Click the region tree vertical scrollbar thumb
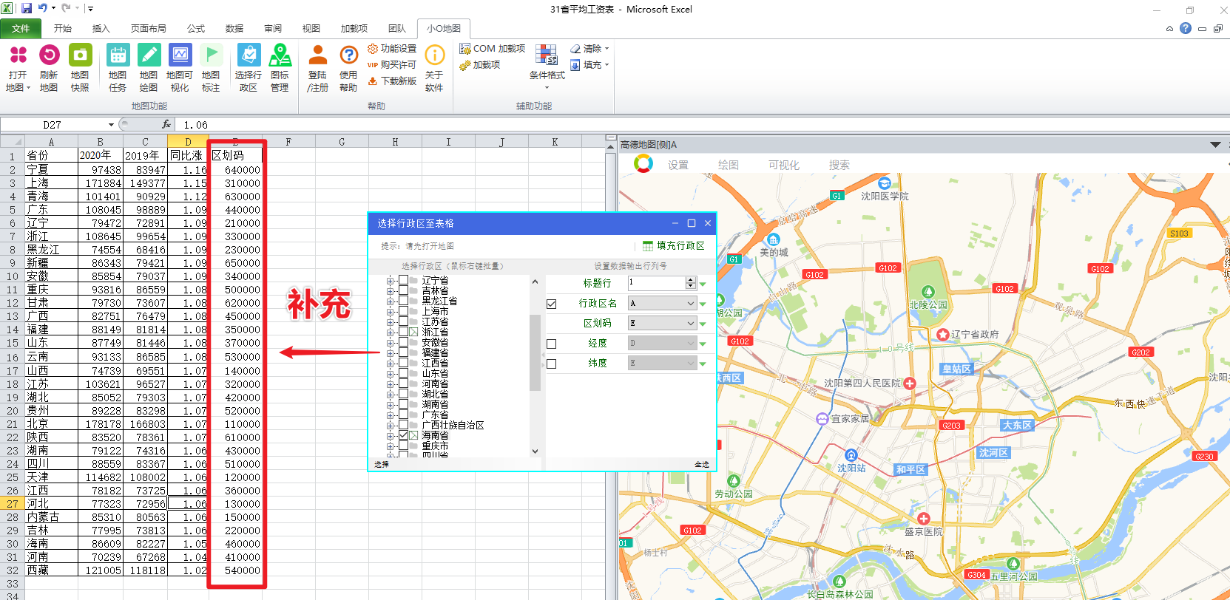The image size is (1230, 600). pyautogui.click(x=535, y=352)
